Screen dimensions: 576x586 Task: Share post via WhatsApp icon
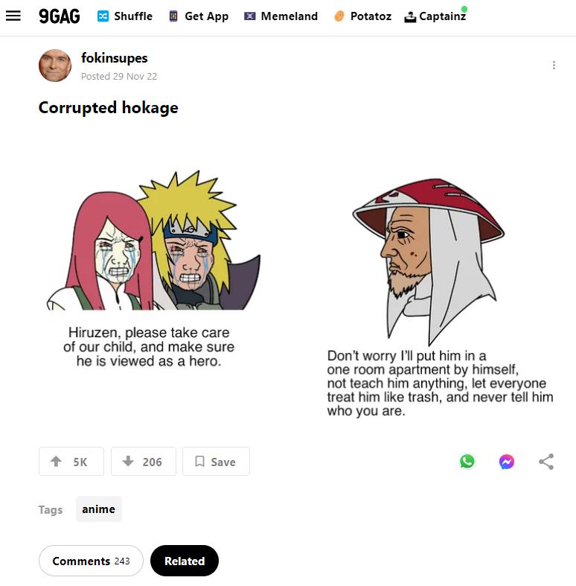pos(467,462)
